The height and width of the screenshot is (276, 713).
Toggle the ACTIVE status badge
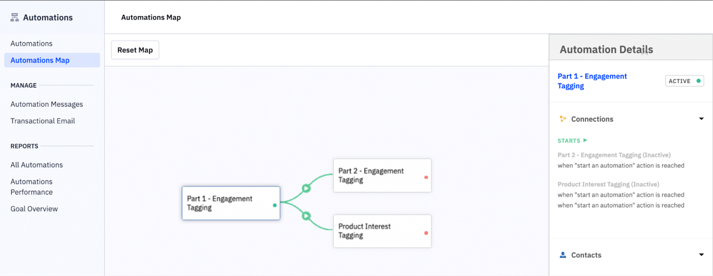[x=684, y=81]
